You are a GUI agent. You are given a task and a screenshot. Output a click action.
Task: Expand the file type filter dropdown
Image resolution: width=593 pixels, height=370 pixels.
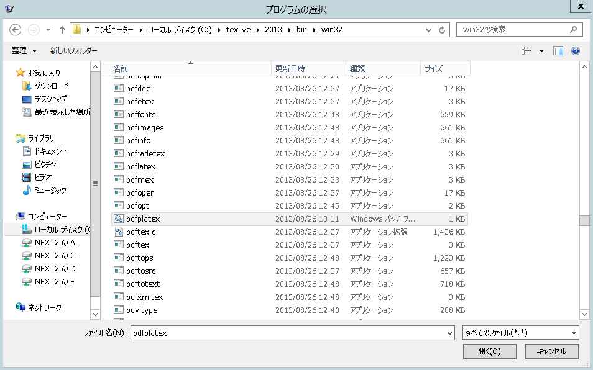coord(573,333)
